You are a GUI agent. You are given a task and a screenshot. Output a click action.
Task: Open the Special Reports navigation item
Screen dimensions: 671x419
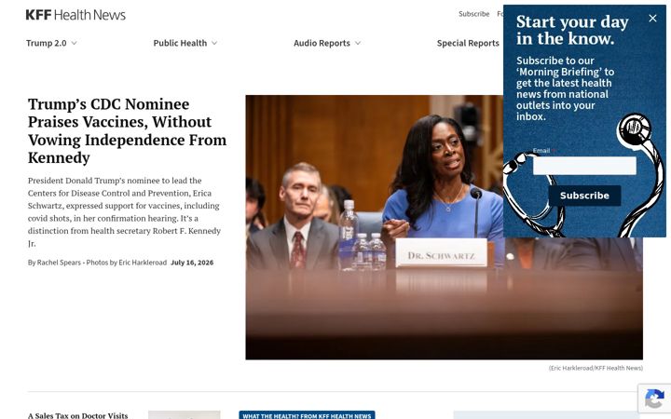point(468,43)
